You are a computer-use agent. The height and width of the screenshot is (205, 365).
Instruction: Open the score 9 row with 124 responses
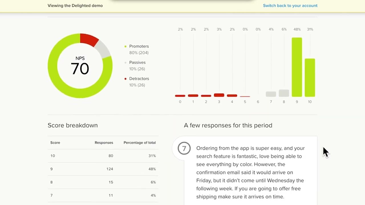103,169
